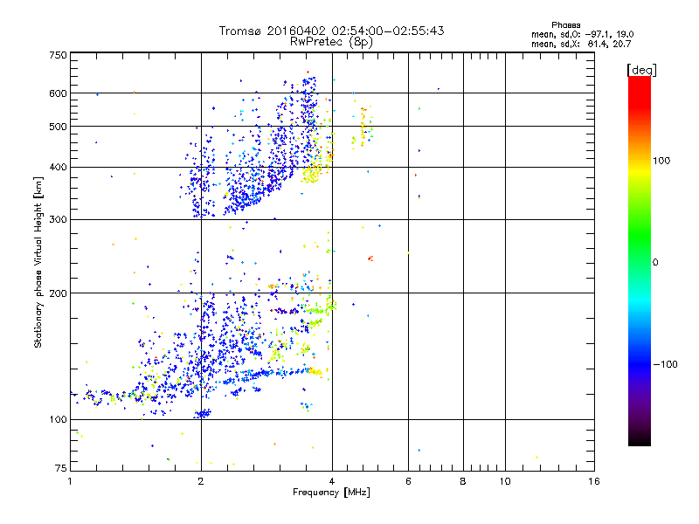Click the x-axis tick label '4'
699x524 pixels.
(x=332, y=481)
